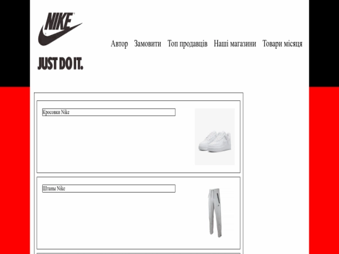
Task: Click the black background area at right
Action: click(x=324, y=43)
